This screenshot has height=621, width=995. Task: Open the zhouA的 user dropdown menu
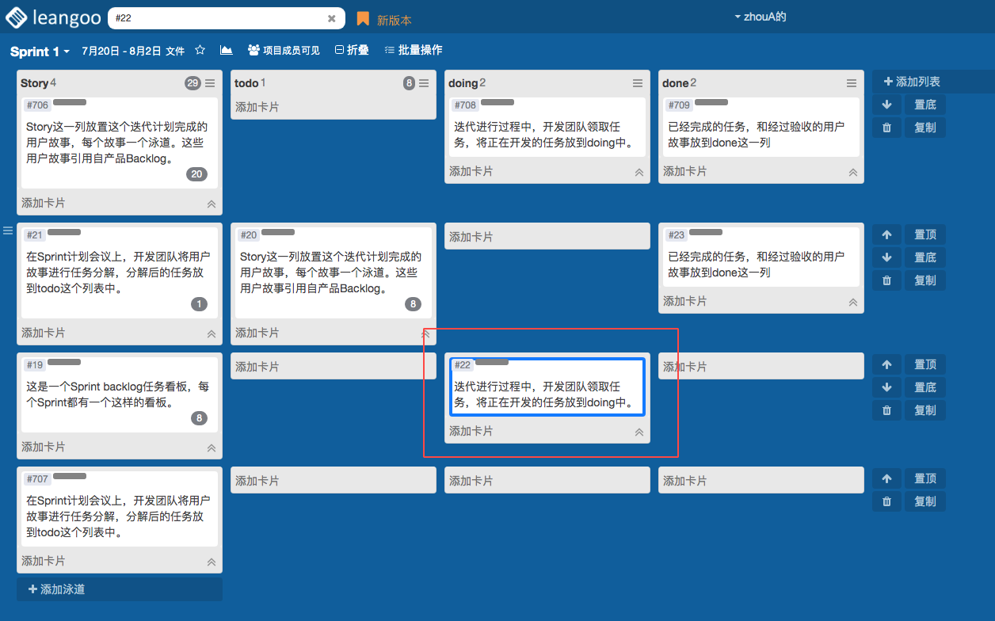click(x=760, y=17)
